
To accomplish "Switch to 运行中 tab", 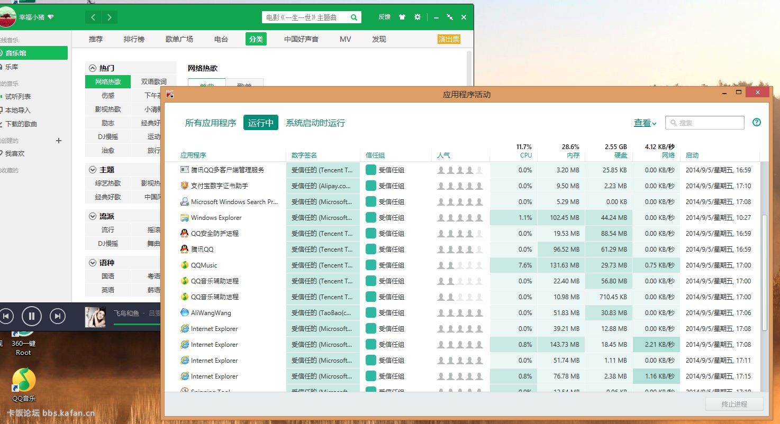I will tap(261, 123).
